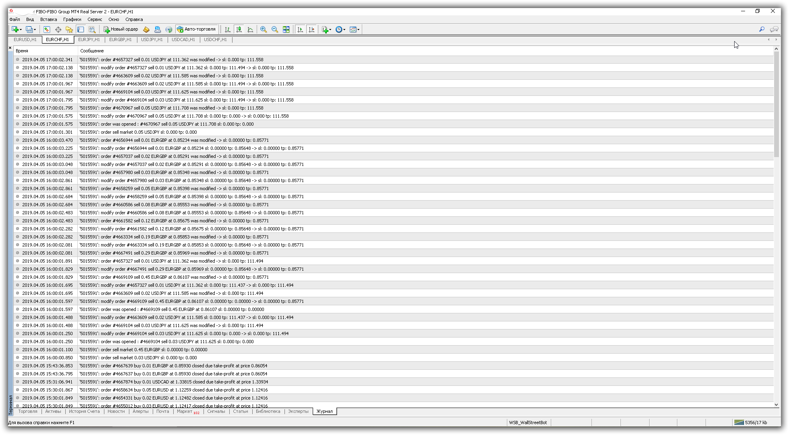Screen dimensions: 789x435
Task: Toggle the Terminal window button
Action: pos(81,29)
